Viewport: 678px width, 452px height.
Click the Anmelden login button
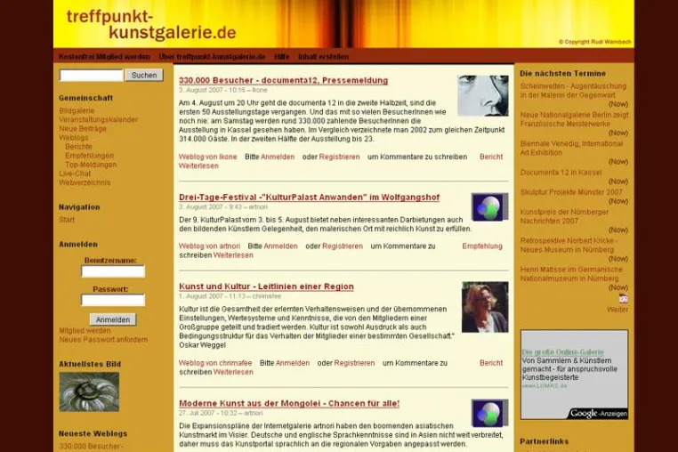(113, 319)
